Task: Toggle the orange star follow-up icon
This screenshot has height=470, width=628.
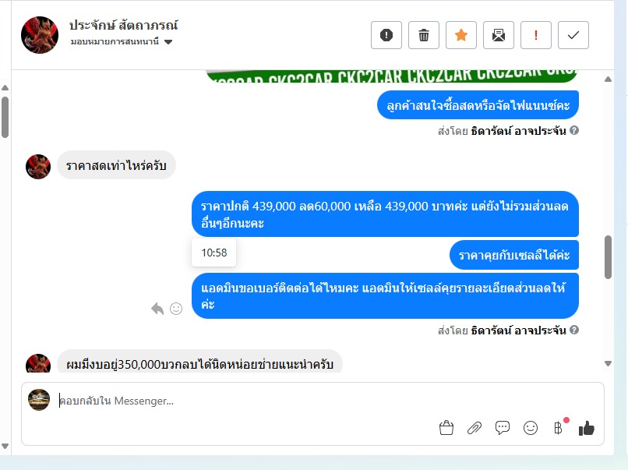Action: coord(461,35)
